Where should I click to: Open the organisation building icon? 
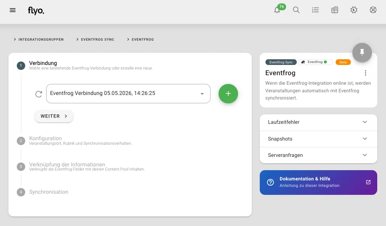[x=335, y=10]
